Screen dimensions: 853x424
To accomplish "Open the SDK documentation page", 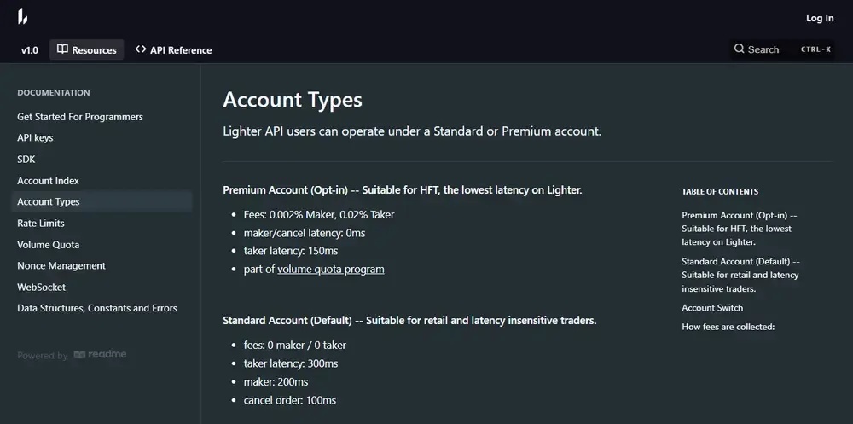I will click(26, 160).
